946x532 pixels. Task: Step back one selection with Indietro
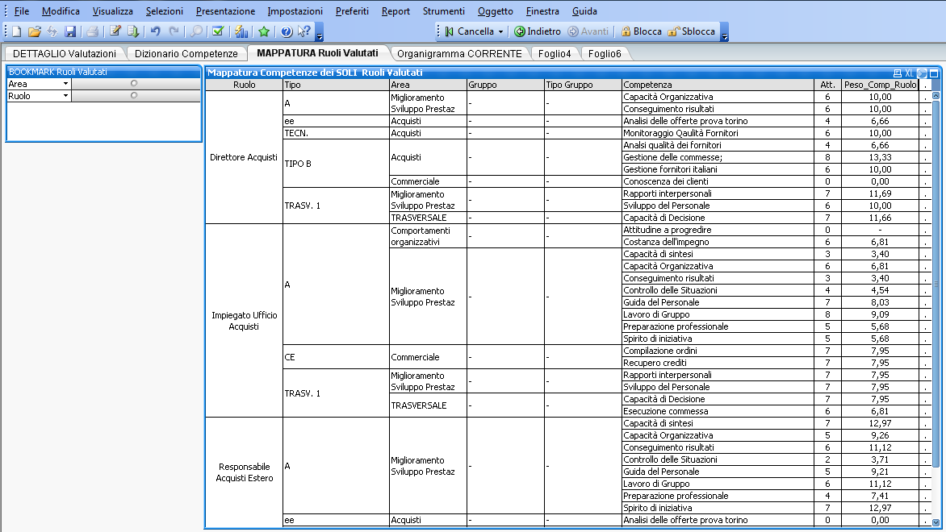point(538,31)
